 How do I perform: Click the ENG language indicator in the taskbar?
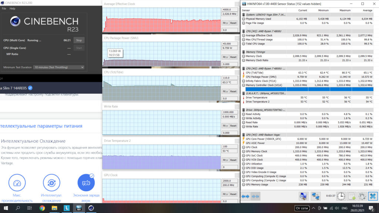[x=345, y=208]
